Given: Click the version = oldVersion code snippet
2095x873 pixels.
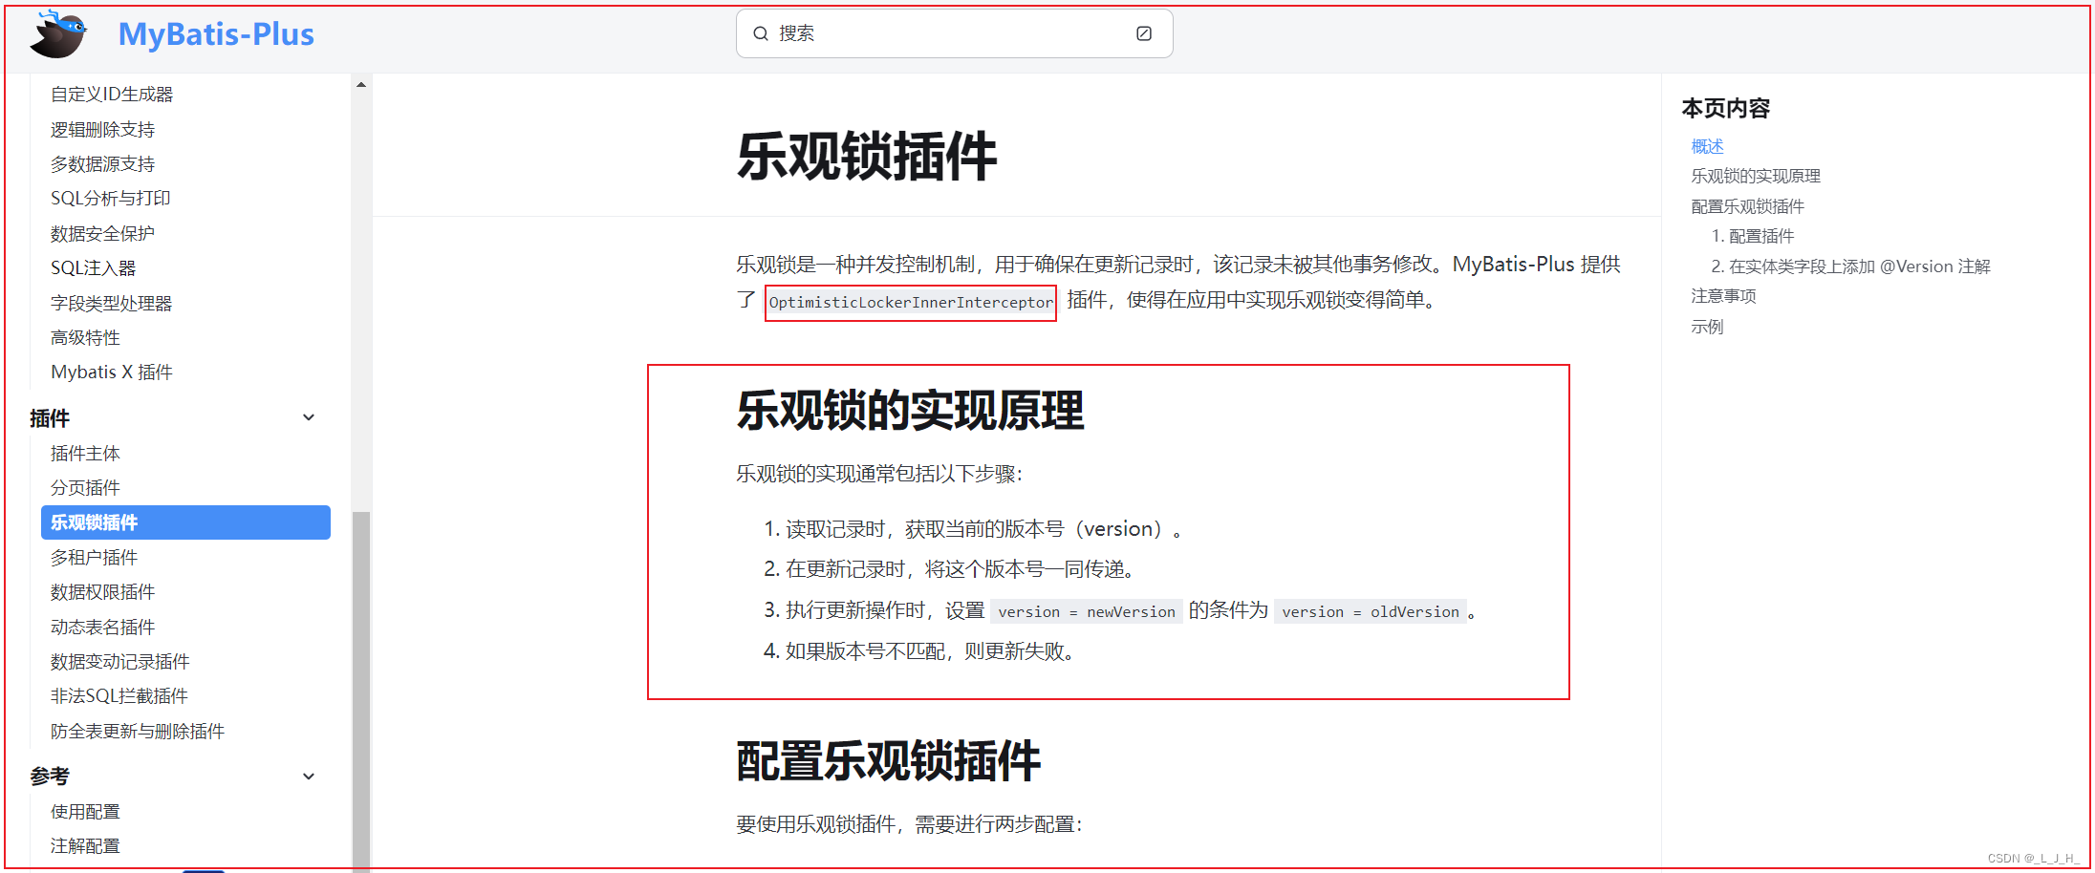Looking at the screenshot, I should 1371,611.
